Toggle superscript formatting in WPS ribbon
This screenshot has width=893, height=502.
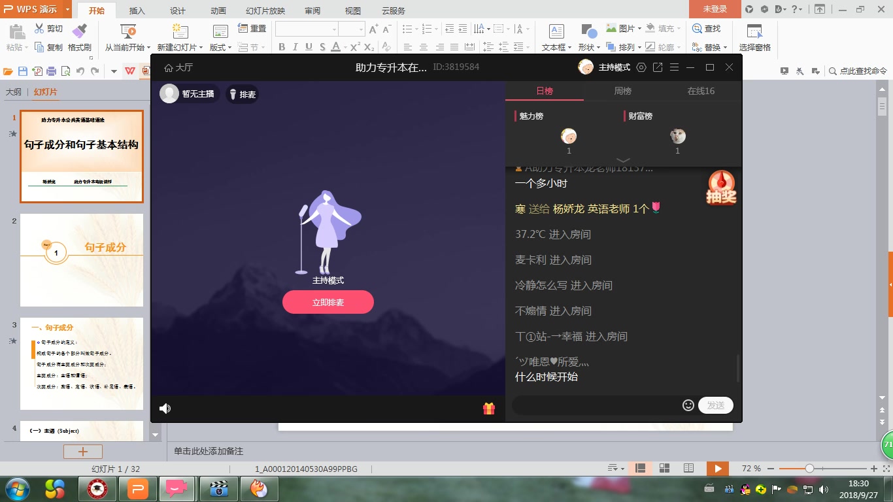[x=355, y=47]
